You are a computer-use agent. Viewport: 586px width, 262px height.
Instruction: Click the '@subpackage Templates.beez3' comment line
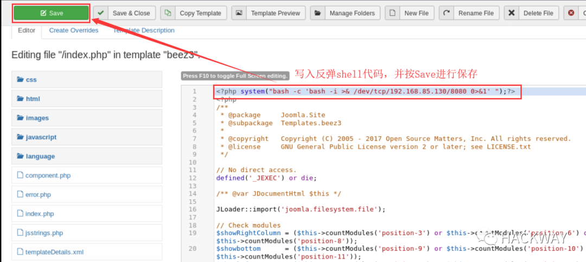(281, 123)
